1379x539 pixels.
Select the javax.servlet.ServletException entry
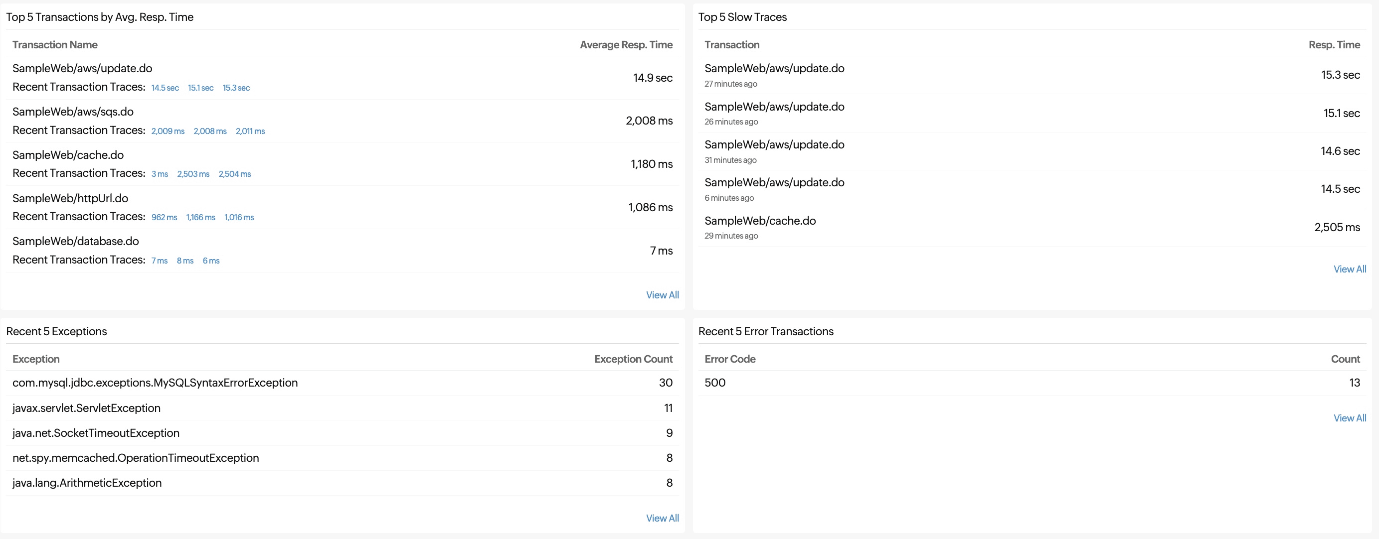pos(86,408)
